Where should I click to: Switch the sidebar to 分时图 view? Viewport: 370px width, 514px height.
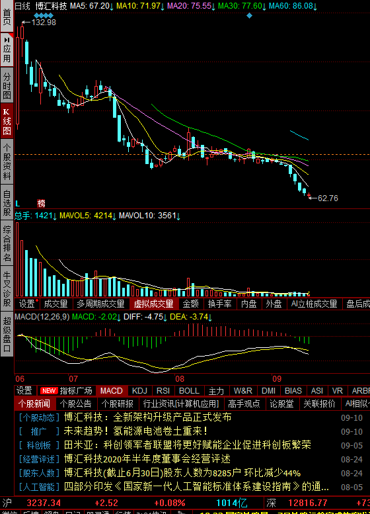7,86
